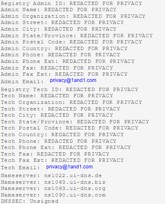Click the Admin Email label text

(x=22, y=82)
